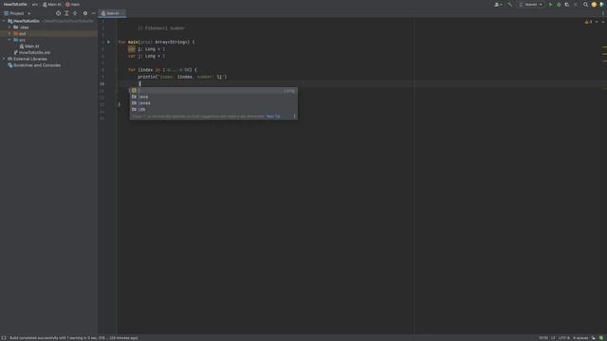This screenshot has width=607, height=341.
Task: Choose the 'j' Long variable completion suggestion
Action: click(x=213, y=91)
